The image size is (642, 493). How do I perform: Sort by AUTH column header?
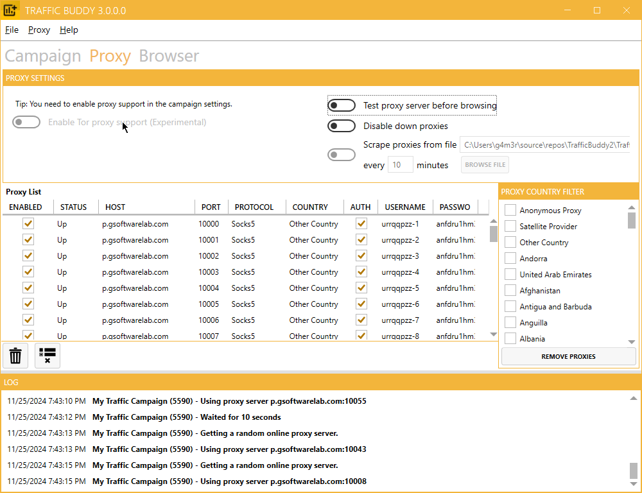361,207
